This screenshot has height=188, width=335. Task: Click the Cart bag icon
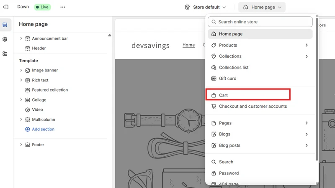tap(214, 95)
